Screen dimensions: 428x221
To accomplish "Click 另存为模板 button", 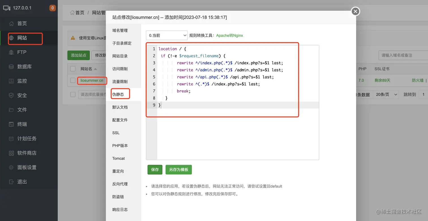I will tap(179, 170).
